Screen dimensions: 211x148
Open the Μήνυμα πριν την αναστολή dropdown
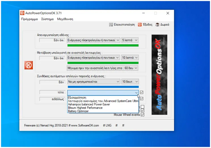click(102, 68)
